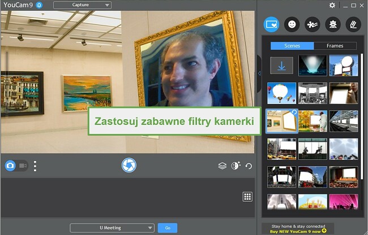Image resolution: width=368 pixels, height=235 pixels.
Task: Choose the yellow taxi street billboard scene
Action: click(281, 149)
